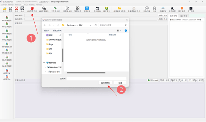Click the 上一页 previous page button
This screenshot has width=206, height=122.
tap(183, 80)
